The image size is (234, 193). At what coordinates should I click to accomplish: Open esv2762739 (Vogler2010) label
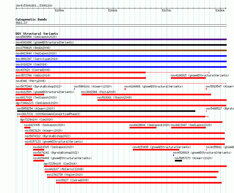point(65,175)
